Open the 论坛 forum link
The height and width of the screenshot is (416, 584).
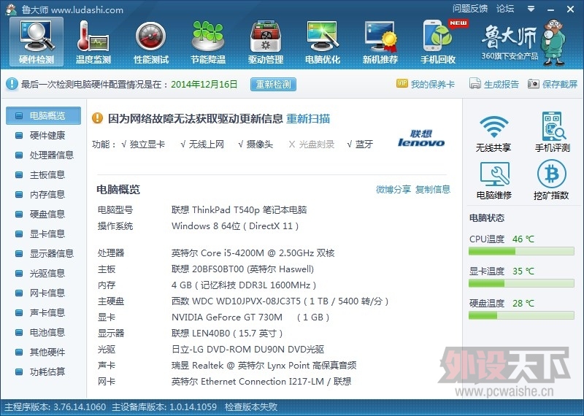pyautogui.click(x=505, y=9)
